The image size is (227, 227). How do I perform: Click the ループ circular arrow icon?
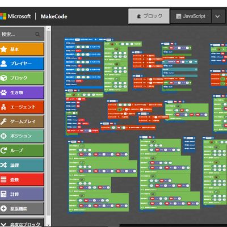(x=3, y=150)
